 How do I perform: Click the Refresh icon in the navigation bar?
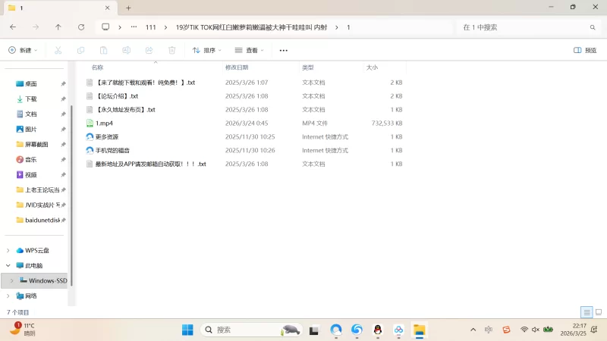[81, 27]
